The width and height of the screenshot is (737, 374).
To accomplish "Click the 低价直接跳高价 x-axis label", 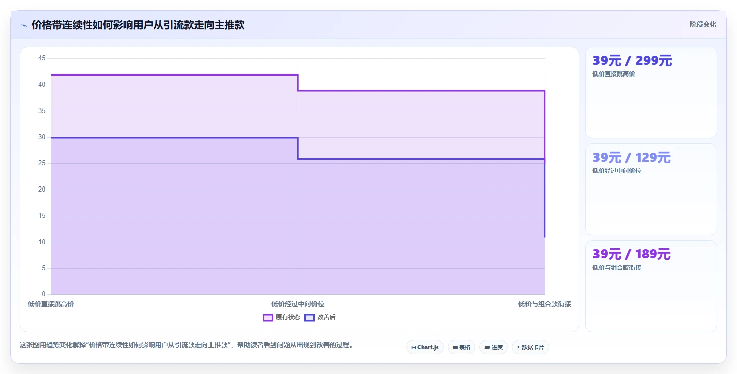I will coord(51,304).
